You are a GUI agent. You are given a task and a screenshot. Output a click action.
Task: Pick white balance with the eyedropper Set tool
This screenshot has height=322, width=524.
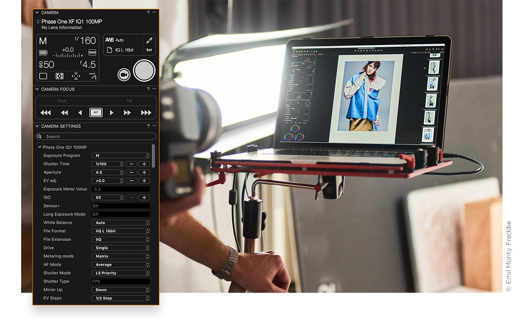[149, 45]
